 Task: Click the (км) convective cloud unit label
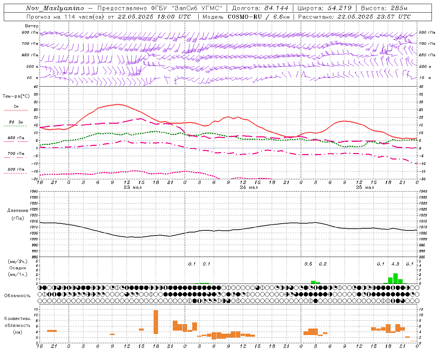(18, 332)
